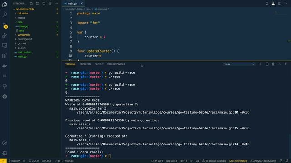
Task: Open the Remote Explorer view
Action: pos(5,45)
